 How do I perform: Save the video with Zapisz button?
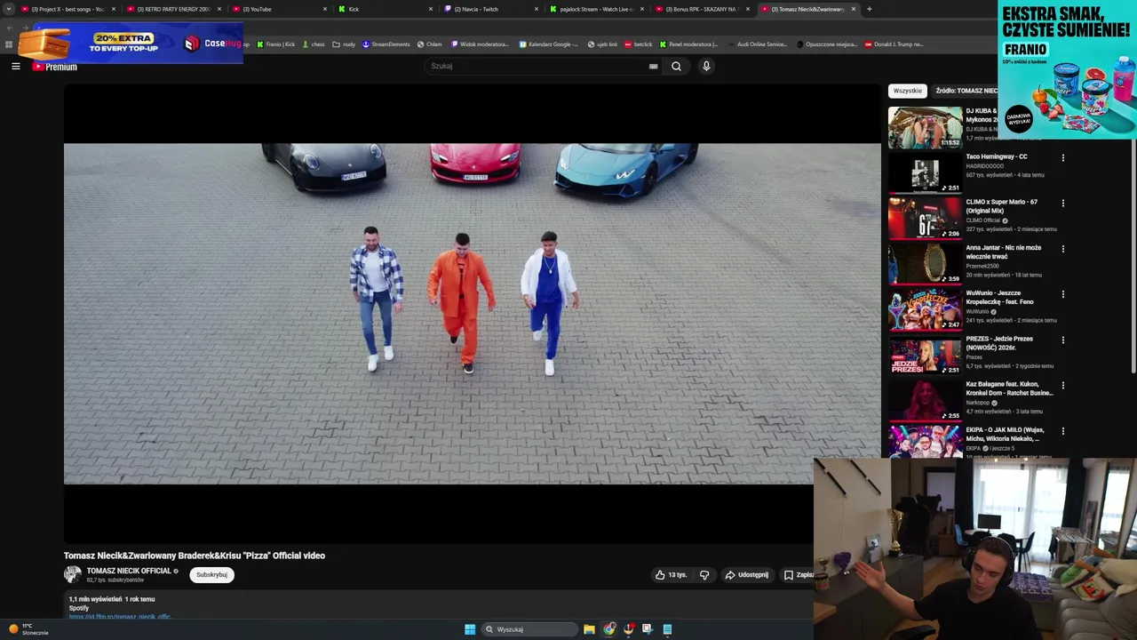click(798, 575)
